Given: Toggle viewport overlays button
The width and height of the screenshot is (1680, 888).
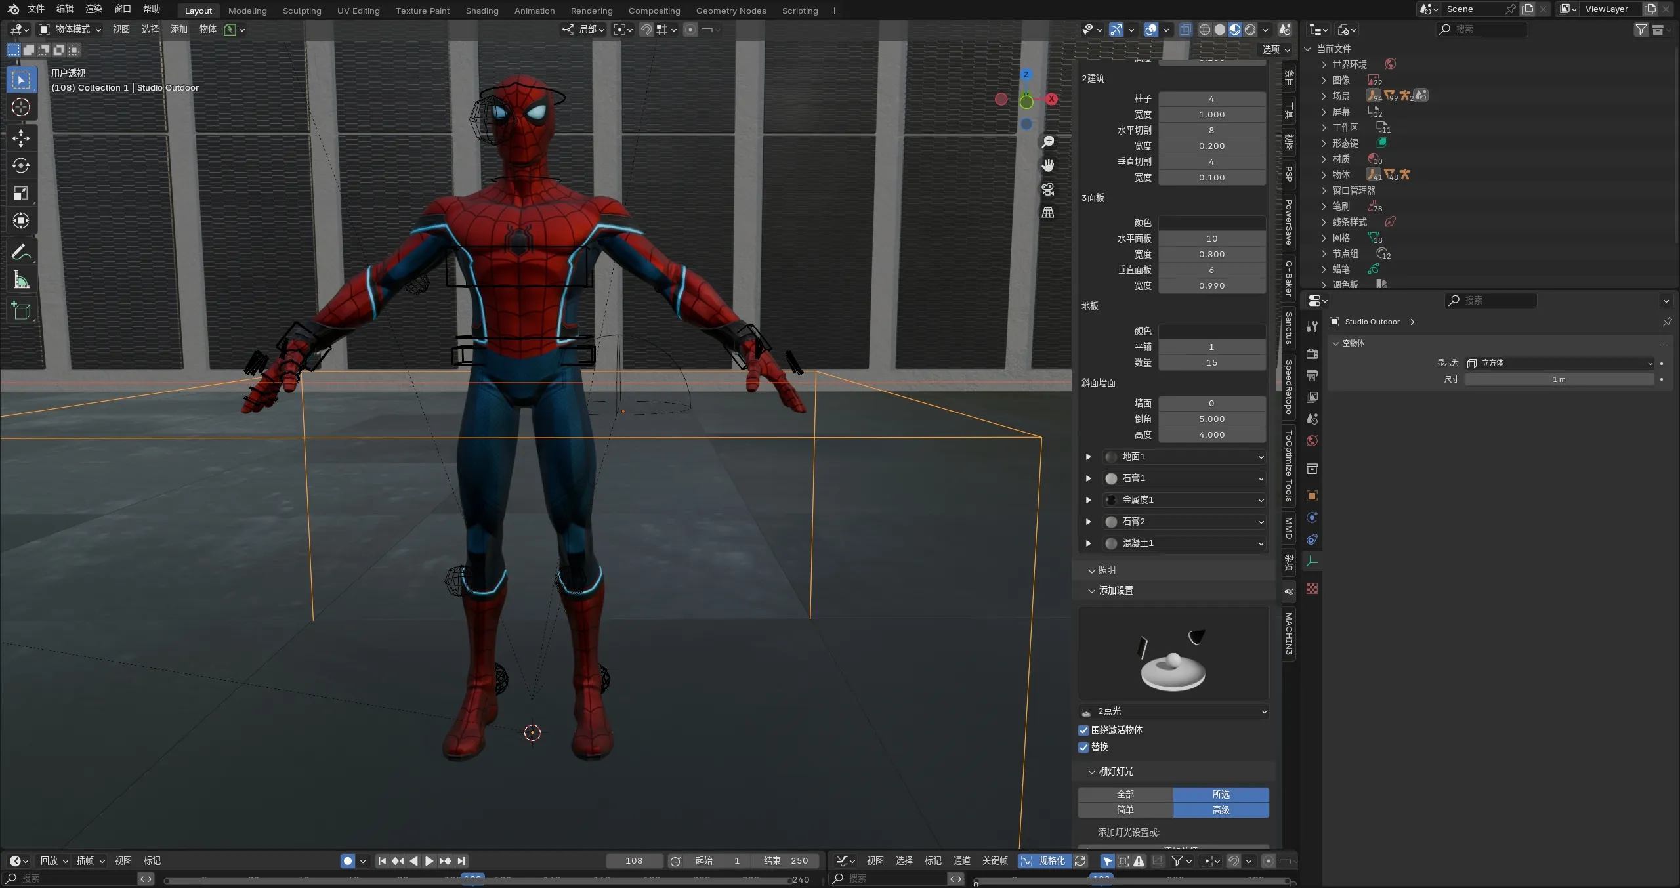Looking at the screenshot, I should tap(1150, 30).
